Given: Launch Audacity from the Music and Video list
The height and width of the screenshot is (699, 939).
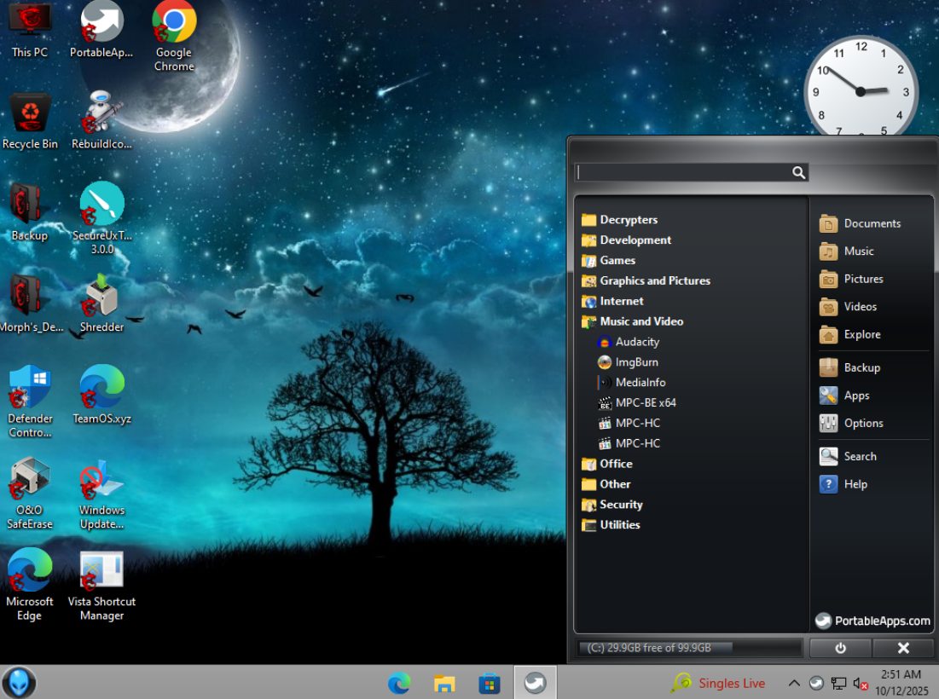Looking at the screenshot, I should 636,342.
